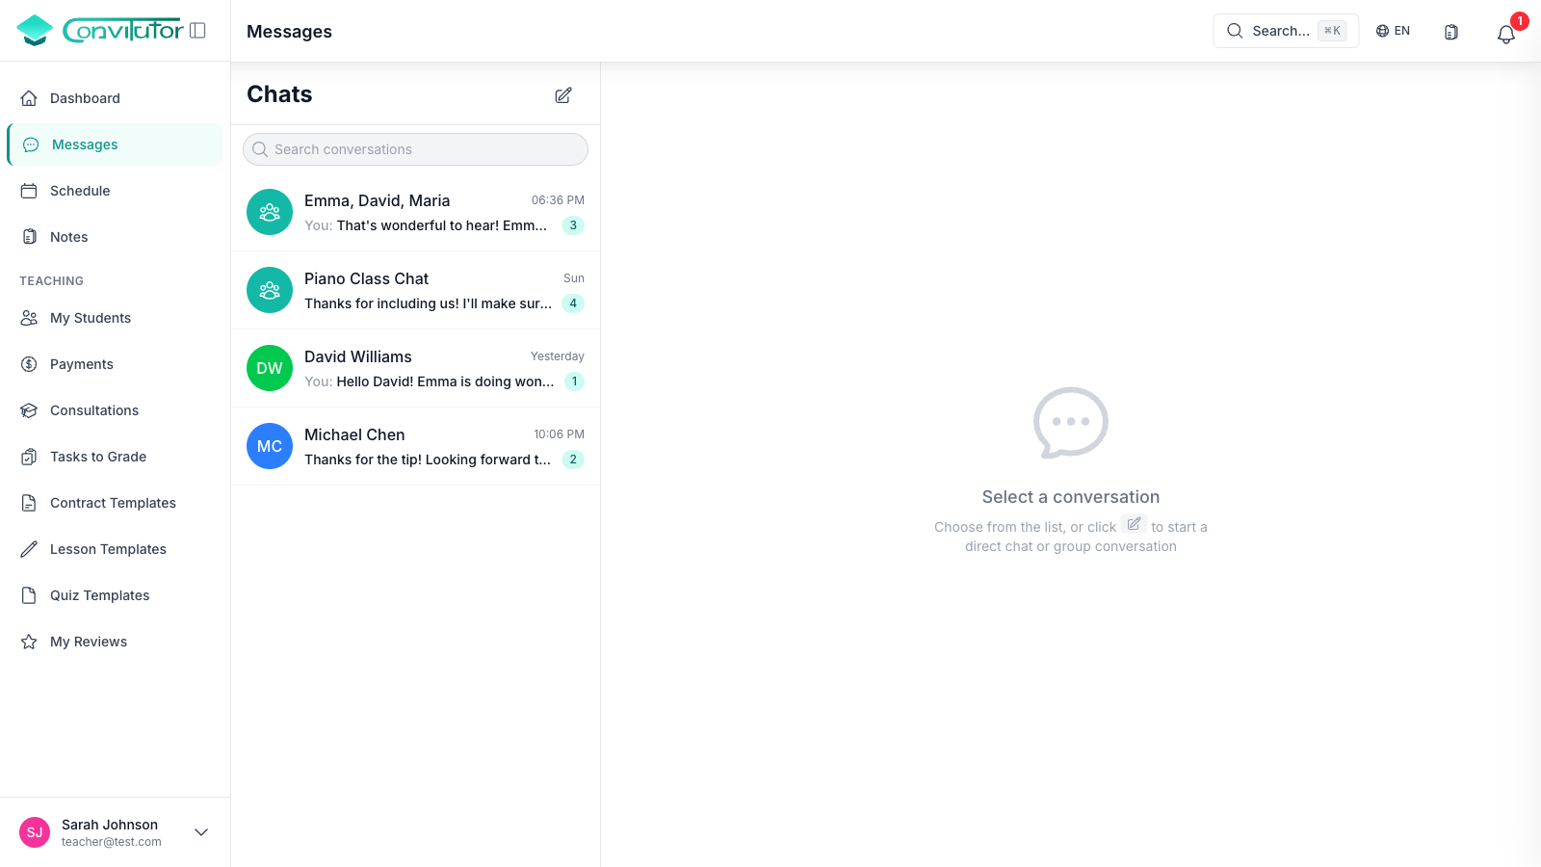Open Michael Chen's chat
The image size is (1541, 867).
[x=415, y=447]
